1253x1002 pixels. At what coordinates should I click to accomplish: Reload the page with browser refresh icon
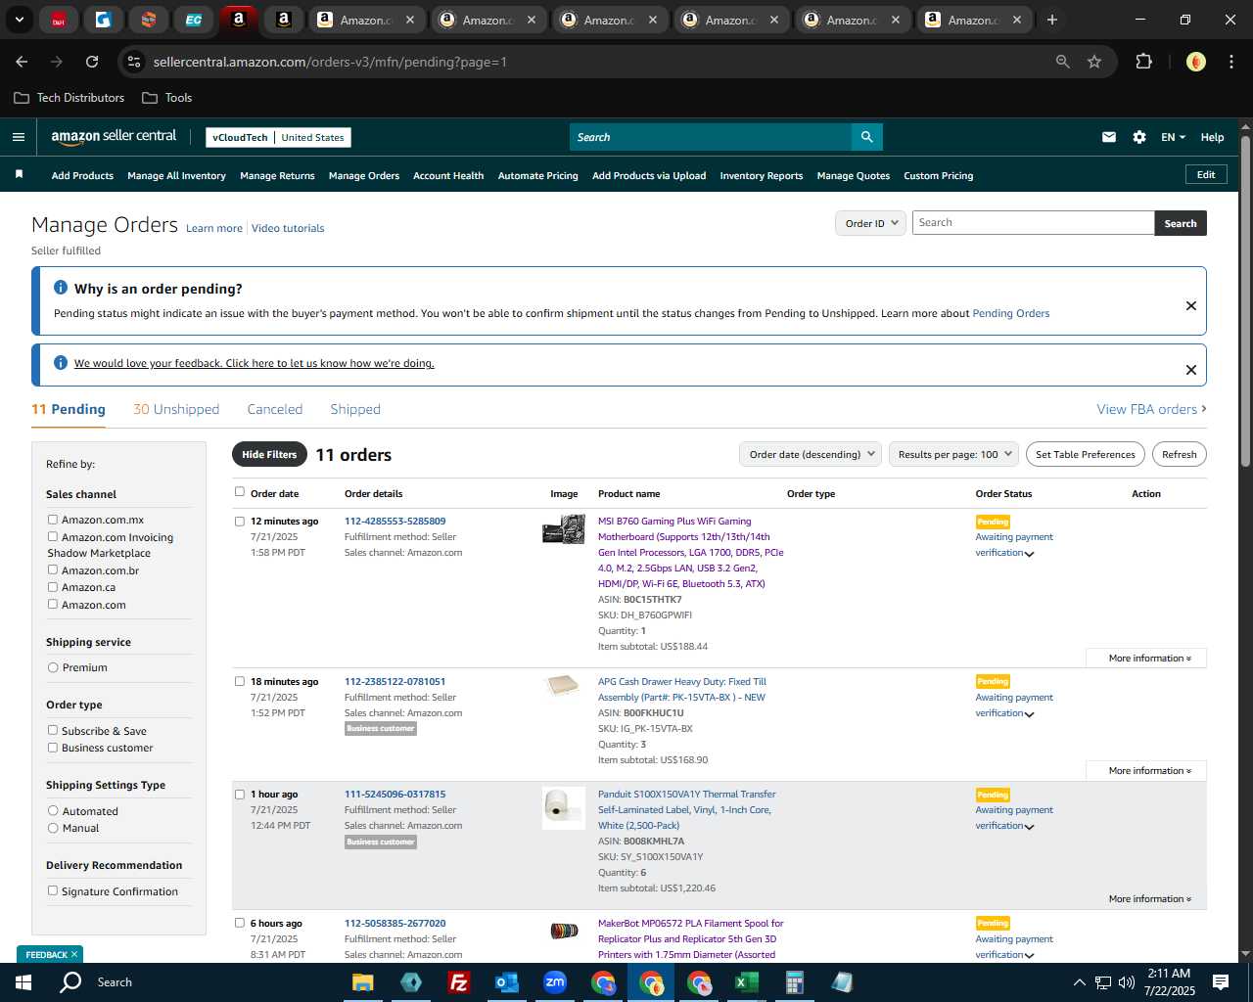pos(92,62)
